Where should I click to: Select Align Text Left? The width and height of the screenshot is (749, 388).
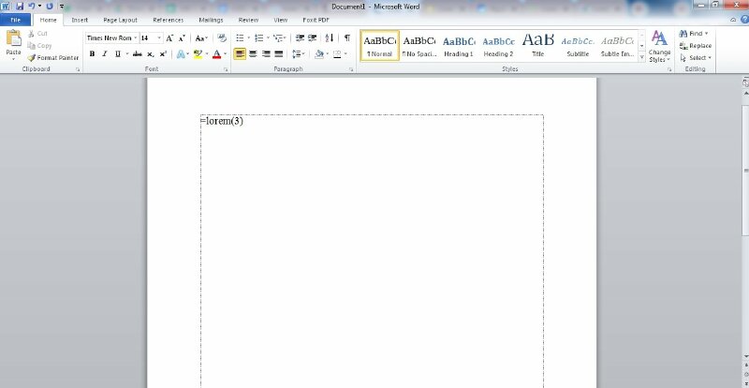[x=240, y=54]
